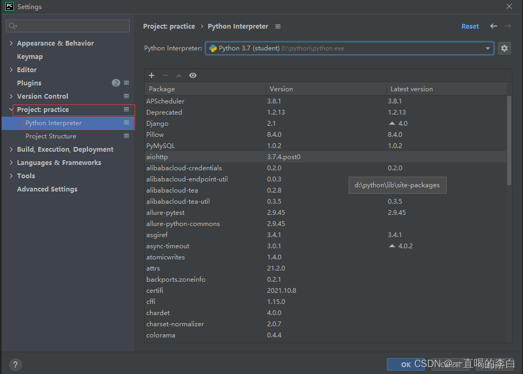Click the project-level icon beside Project: practice
The width and height of the screenshot is (523, 374).
pos(127,109)
